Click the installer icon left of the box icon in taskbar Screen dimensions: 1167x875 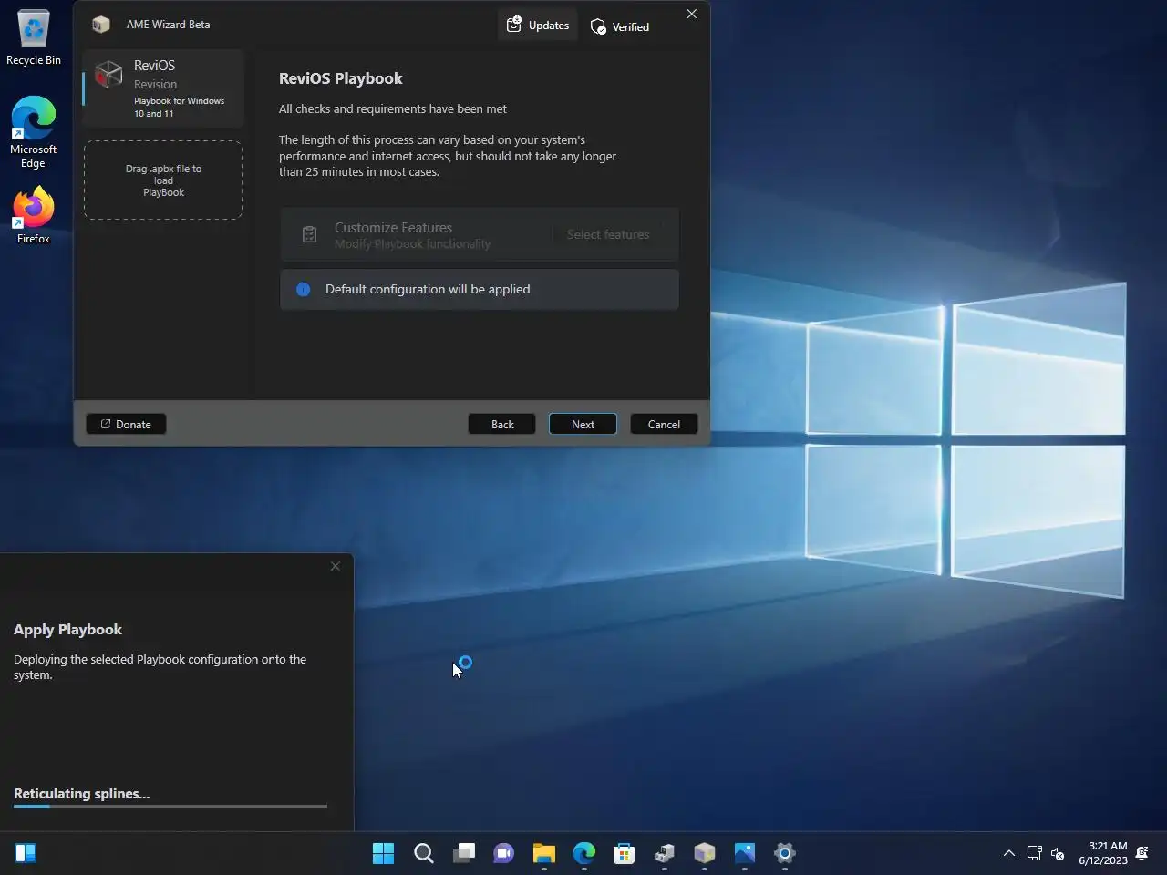click(665, 853)
